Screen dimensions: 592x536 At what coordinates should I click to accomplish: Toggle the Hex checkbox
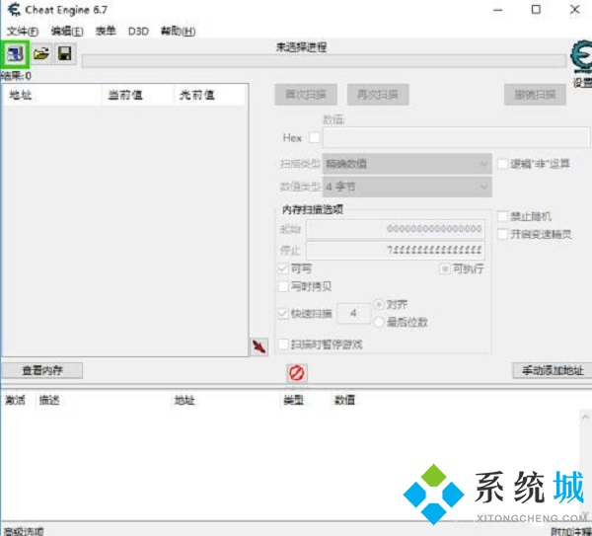[314, 137]
